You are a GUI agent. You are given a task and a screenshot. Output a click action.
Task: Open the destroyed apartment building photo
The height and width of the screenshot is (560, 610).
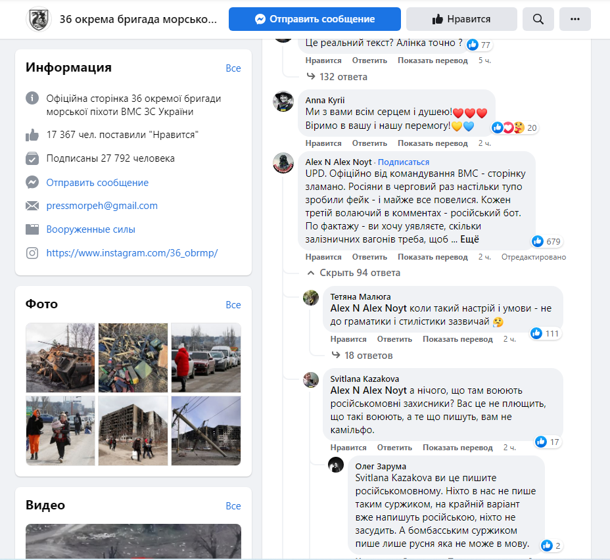[x=133, y=431]
